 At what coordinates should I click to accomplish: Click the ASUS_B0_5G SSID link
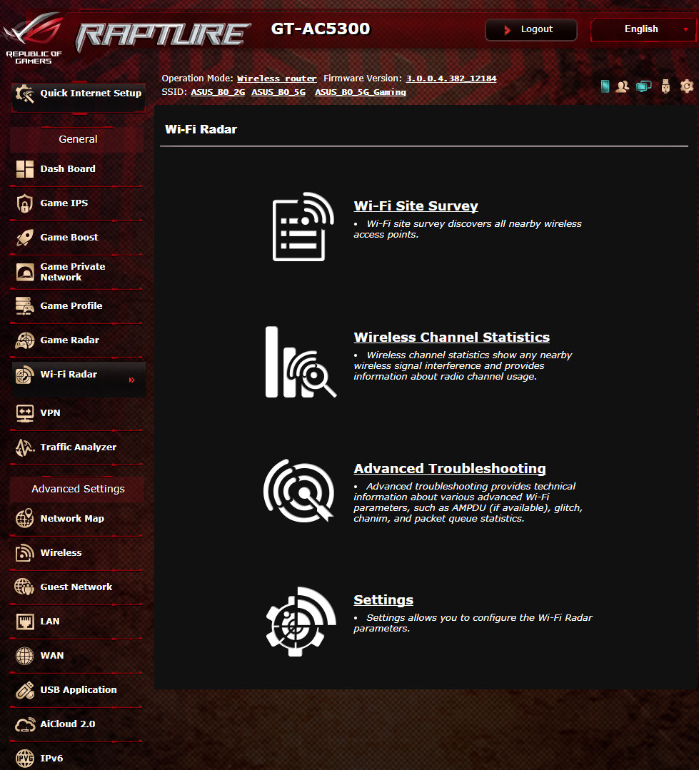(278, 92)
